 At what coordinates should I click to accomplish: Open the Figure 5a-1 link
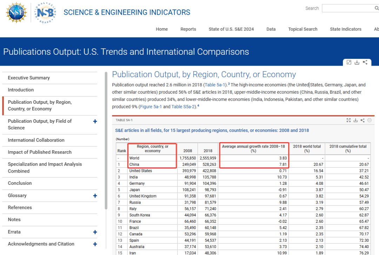(151, 107)
